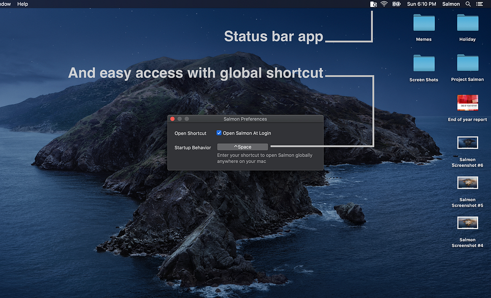
Task: Click the Open Shortcut label
Action: click(x=190, y=133)
